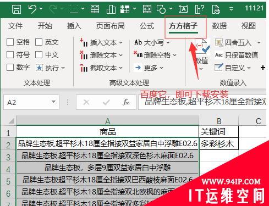
Task: Click the 关键词 header cell
Action: click(x=219, y=131)
